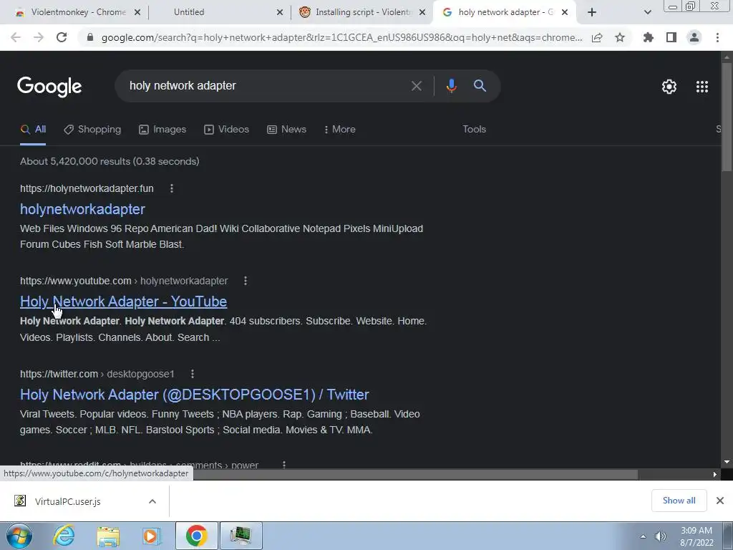This screenshot has width=733, height=550.
Task: Open Holy Network Adapter - YouTube link
Action: [123, 301]
